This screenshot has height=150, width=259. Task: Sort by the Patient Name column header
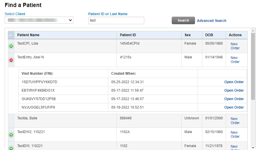point(28,35)
